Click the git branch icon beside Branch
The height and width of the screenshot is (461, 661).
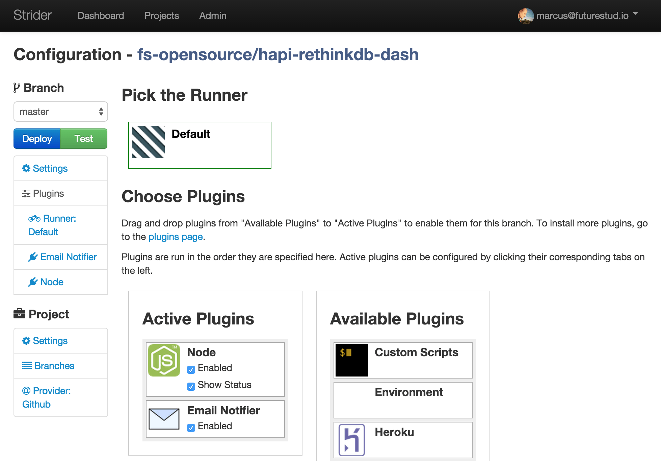point(17,88)
